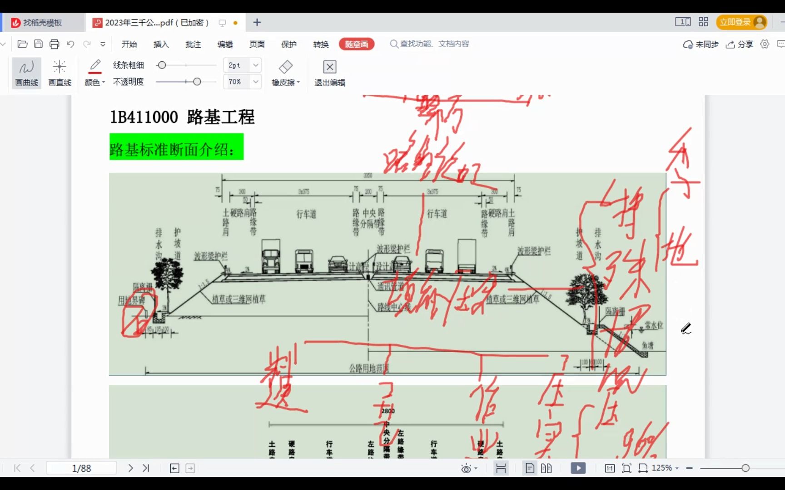Viewport: 785px width, 490px height.
Task: Click the save document icon
Action: [x=39, y=44]
